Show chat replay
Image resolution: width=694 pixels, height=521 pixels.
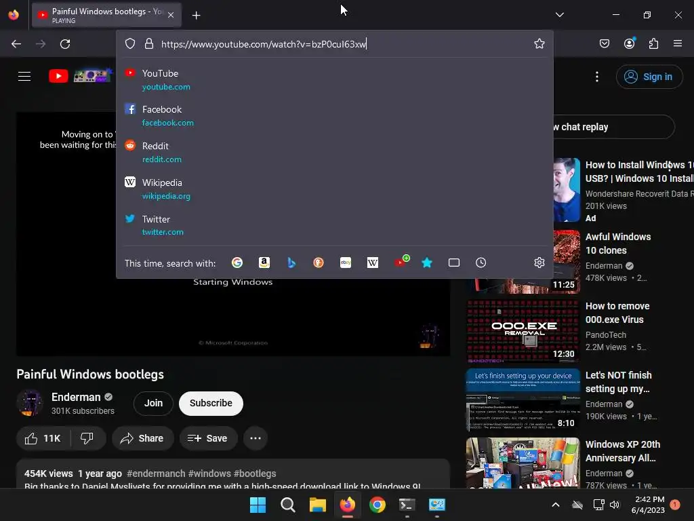click(x=614, y=127)
